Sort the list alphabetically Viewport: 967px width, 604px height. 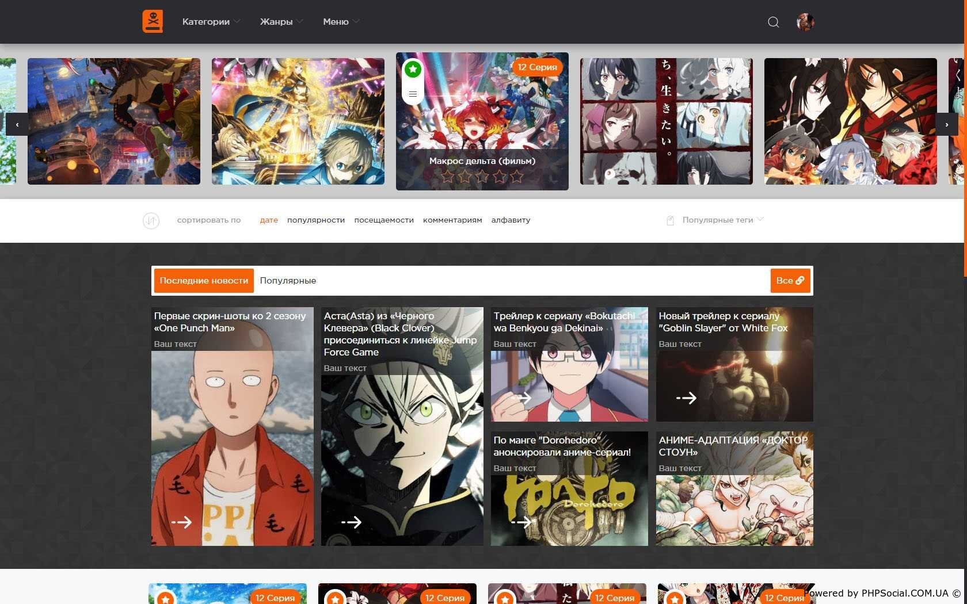click(x=511, y=220)
